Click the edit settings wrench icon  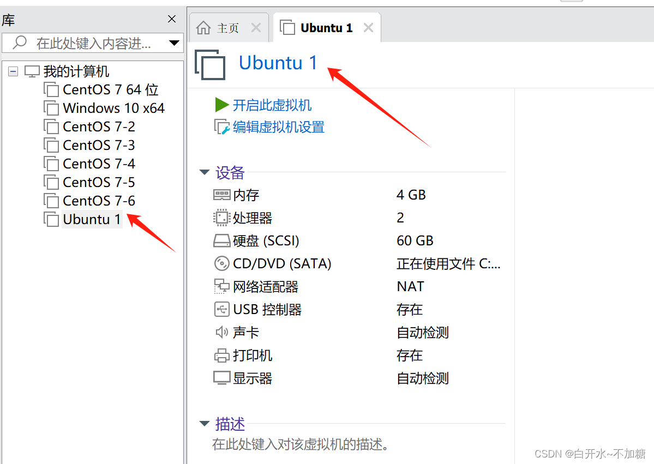pos(221,126)
